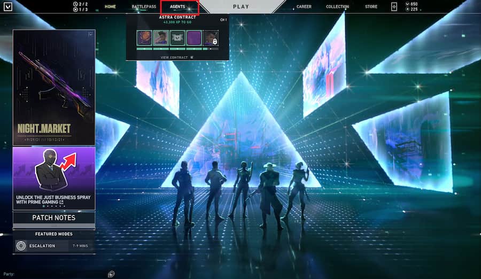Switch to the Agents tab

tap(177, 6)
